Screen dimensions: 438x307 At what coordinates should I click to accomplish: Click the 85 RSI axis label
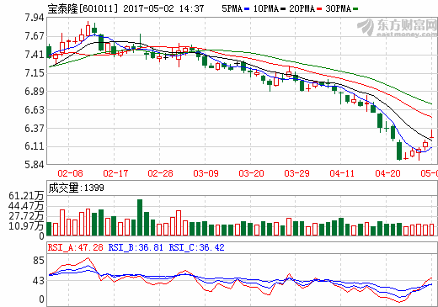[x=39, y=261]
